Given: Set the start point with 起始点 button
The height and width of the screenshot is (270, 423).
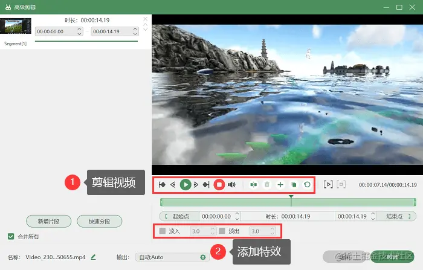Looking at the screenshot, I should point(179,216).
